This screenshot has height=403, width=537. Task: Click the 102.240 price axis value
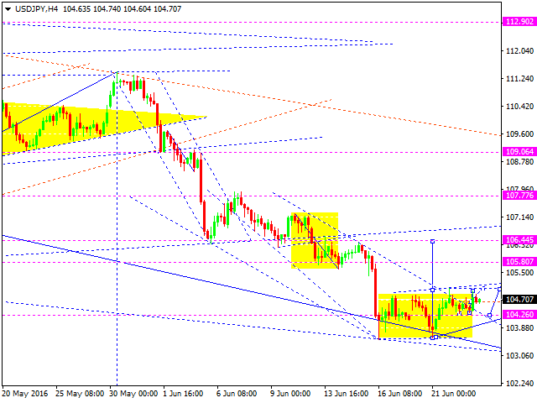tap(519, 384)
